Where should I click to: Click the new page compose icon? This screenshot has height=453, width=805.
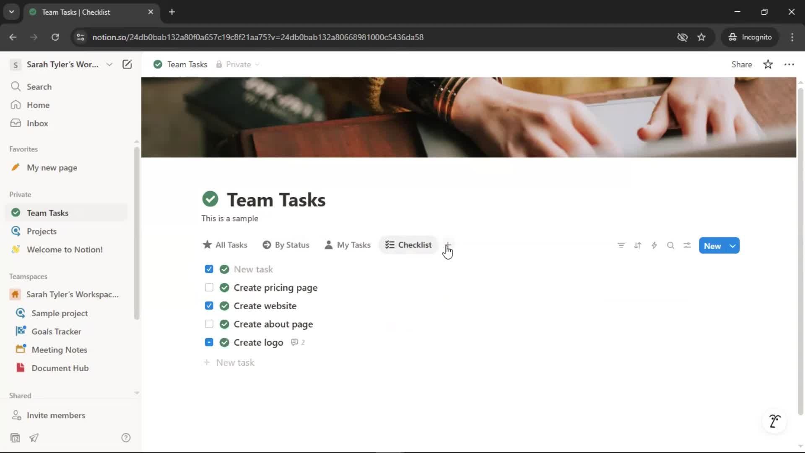(127, 64)
